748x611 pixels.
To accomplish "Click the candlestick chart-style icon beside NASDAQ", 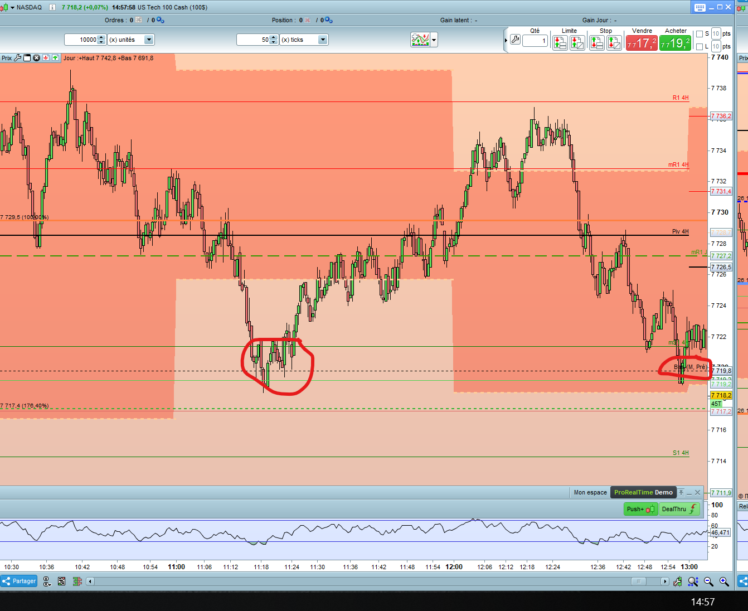I will 4,7.
